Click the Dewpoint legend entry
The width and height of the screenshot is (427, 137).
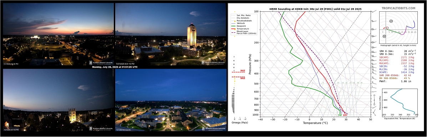[x=238, y=26]
